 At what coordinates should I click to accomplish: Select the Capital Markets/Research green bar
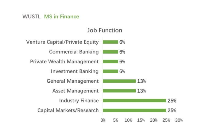coord(134,110)
